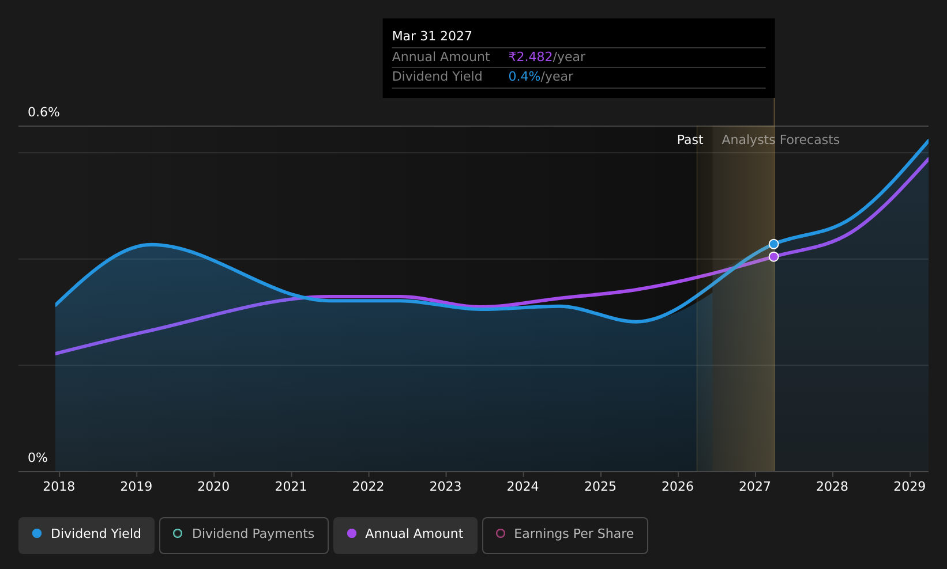Toggle the Earnings Per Share legend series

click(565, 536)
